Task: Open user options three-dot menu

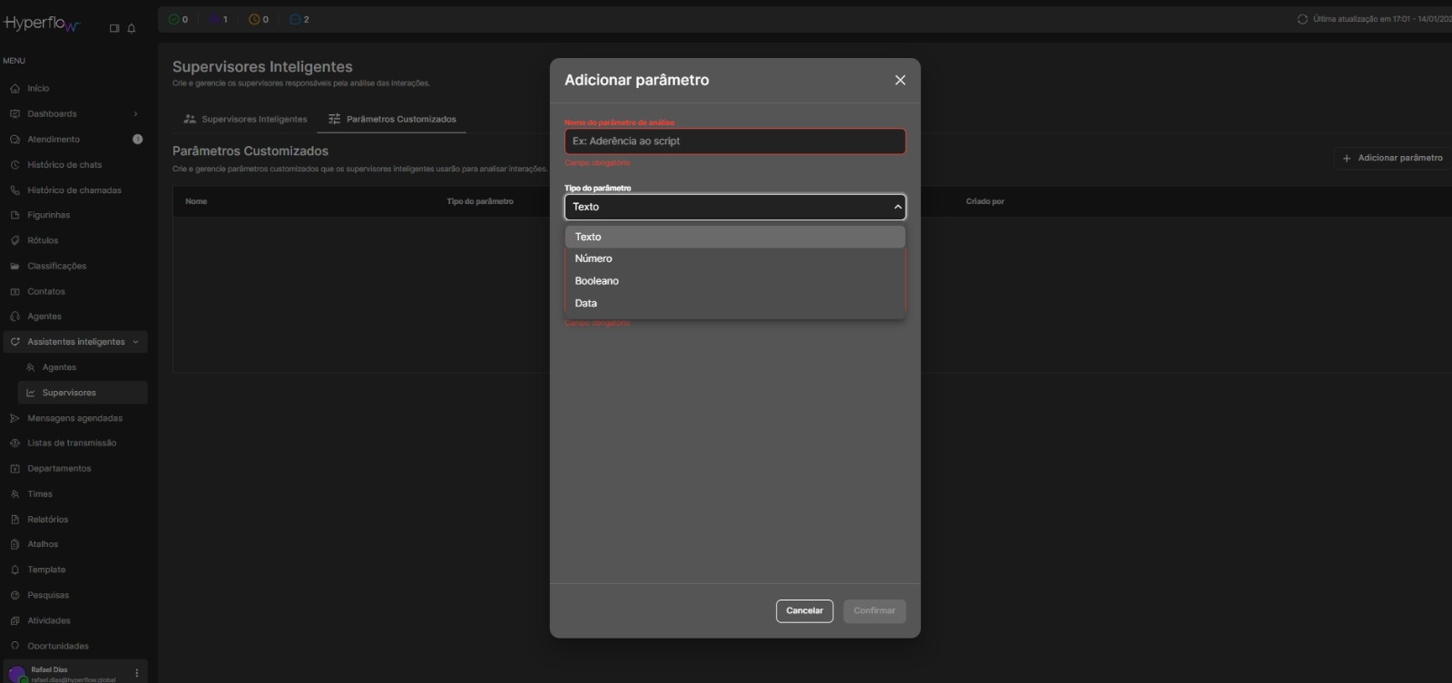Action: pos(137,673)
